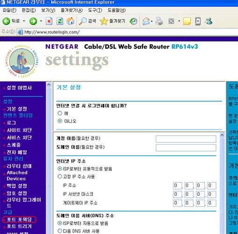This screenshot has width=238, height=234.
Task: Select 고정 IP 주소 사용 radio button
Action: 60,176
